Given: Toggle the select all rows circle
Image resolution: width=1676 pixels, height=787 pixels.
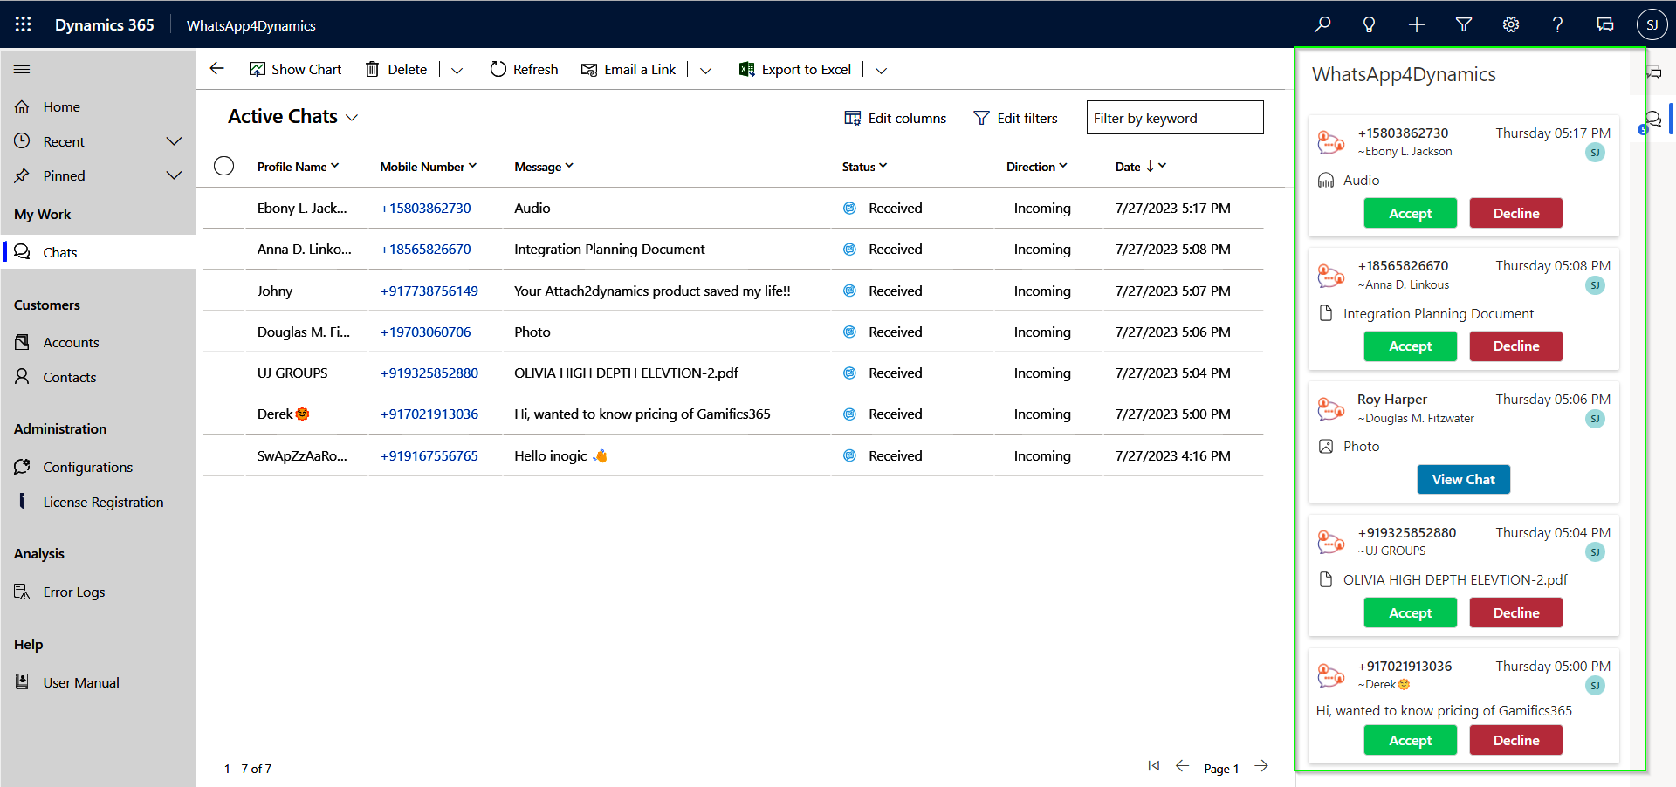Looking at the screenshot, I should 224,166.
